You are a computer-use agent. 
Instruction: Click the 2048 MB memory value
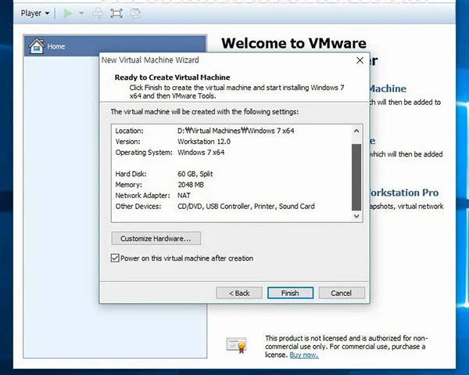tap(191, 185)
